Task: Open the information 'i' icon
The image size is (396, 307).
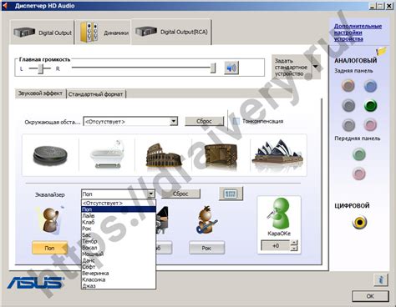Action: 381,279
